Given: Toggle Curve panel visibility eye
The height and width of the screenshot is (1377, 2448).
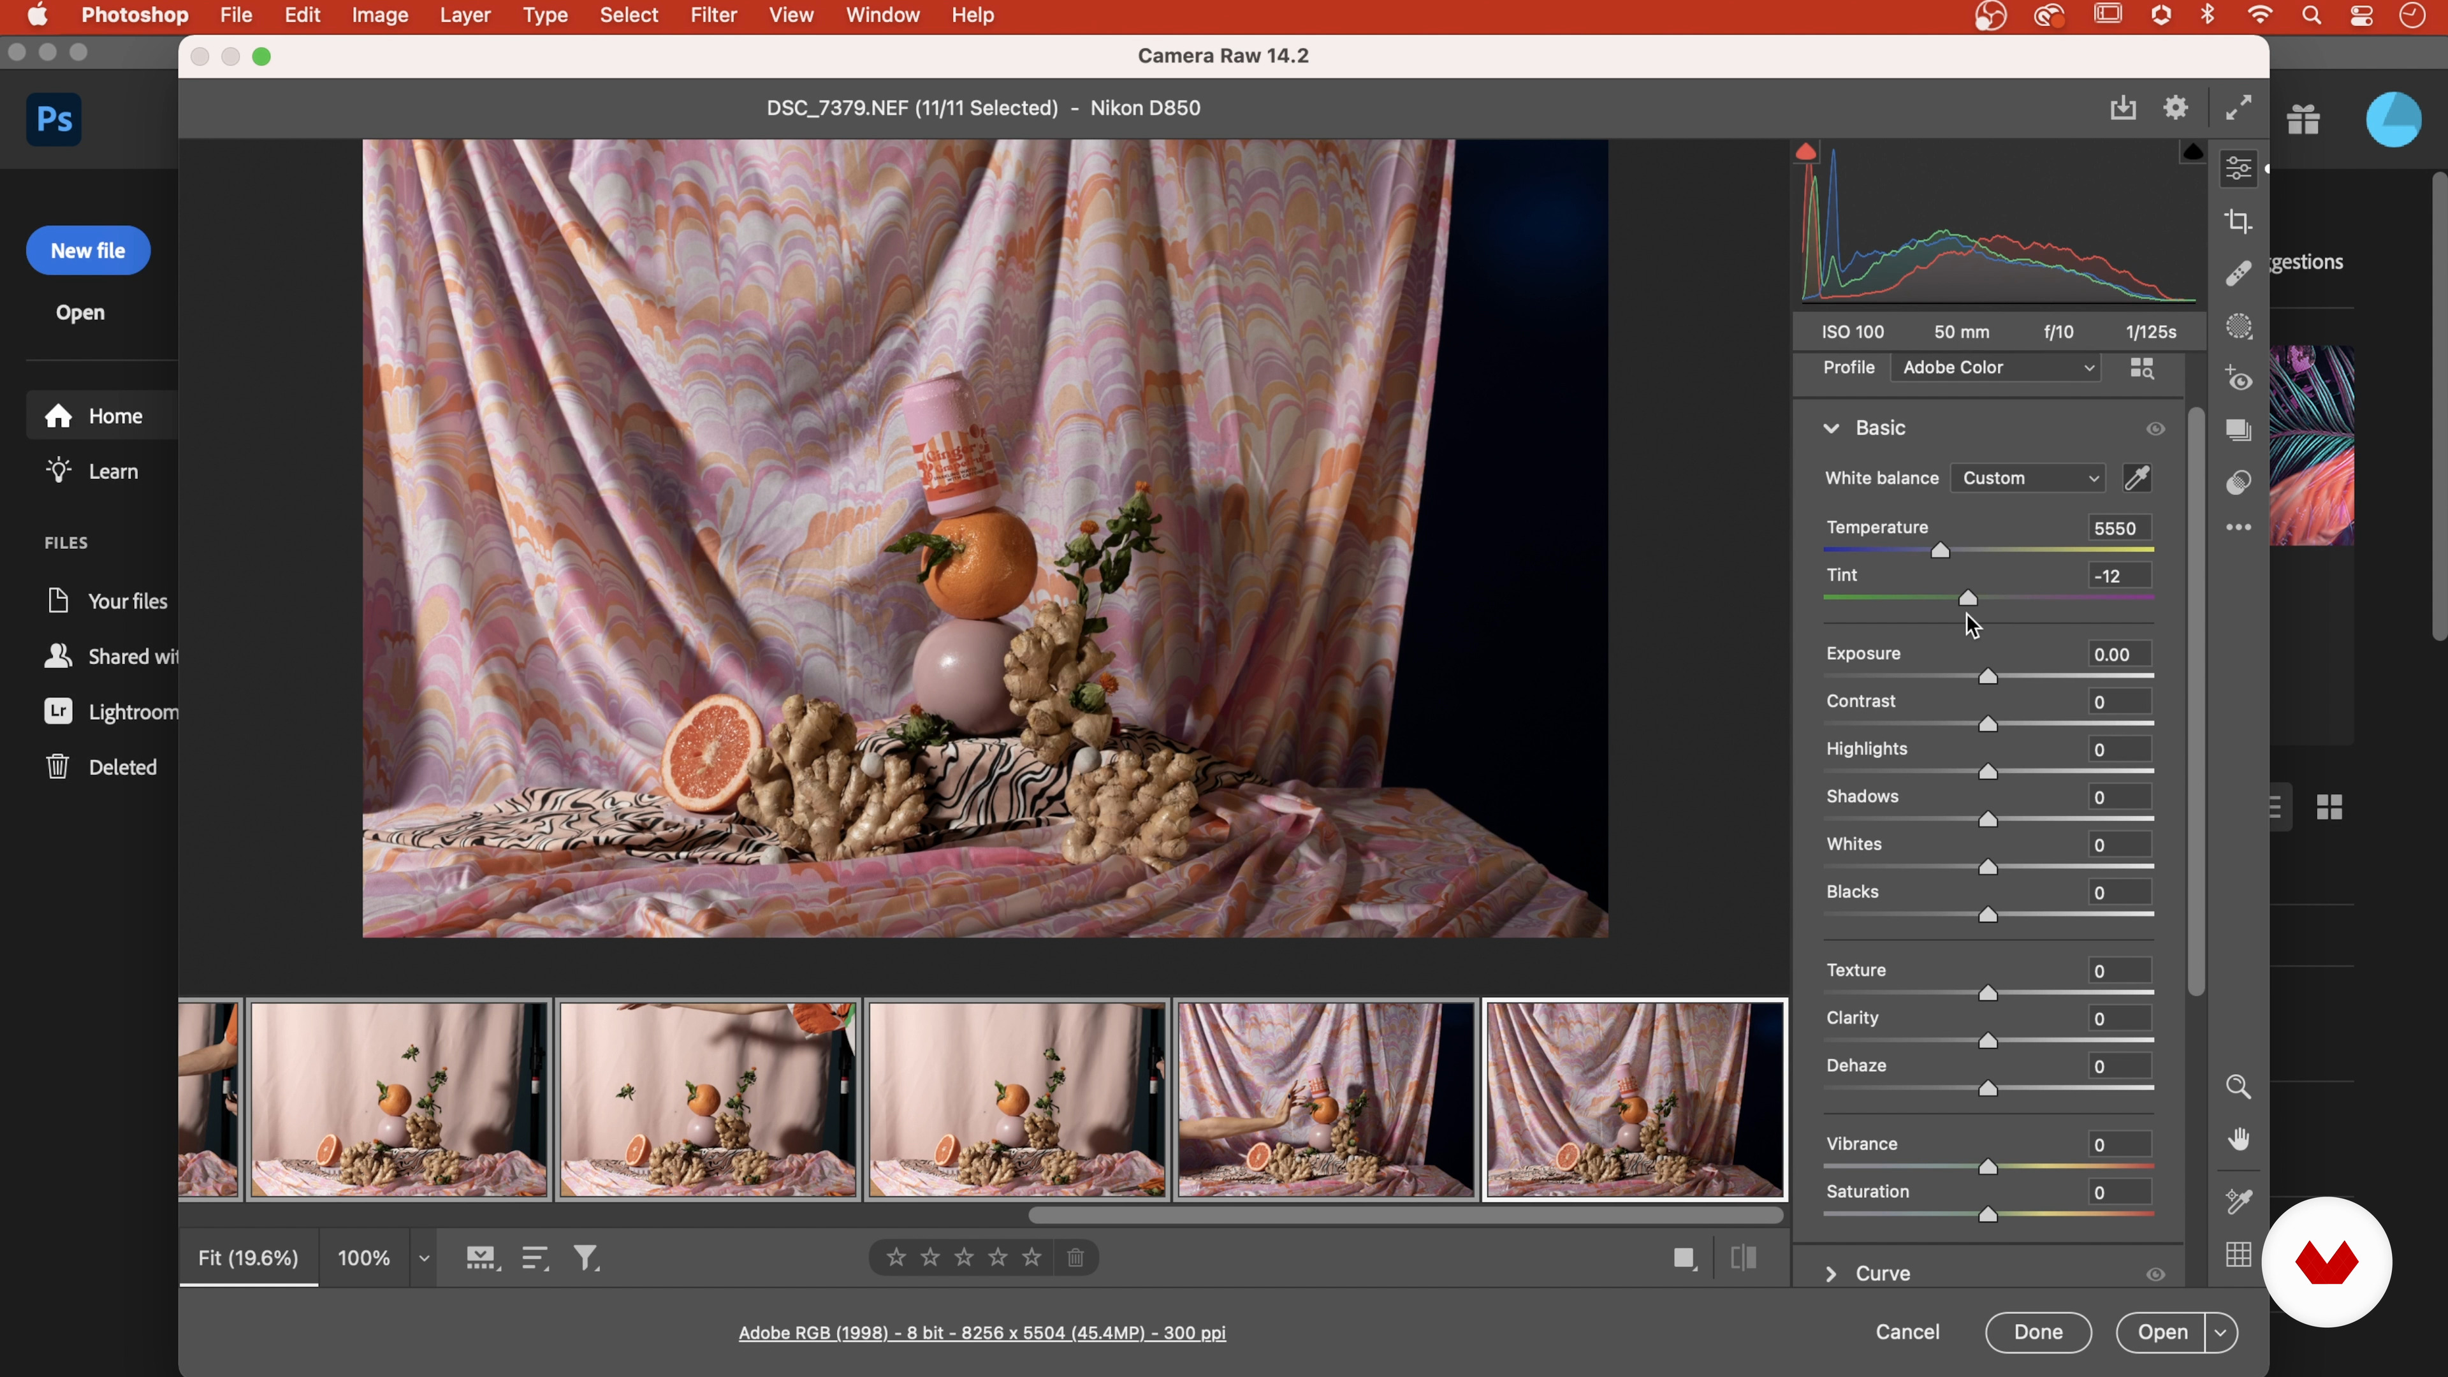Looking at the screenshot, I should pos(2155,1274).
